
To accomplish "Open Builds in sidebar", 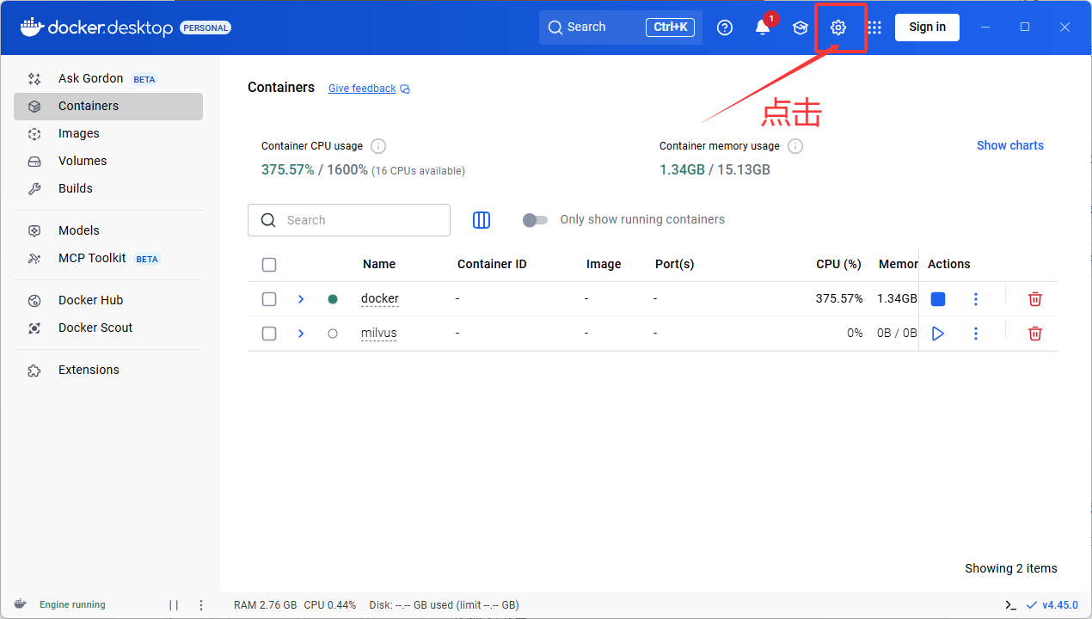I will tap(108, 189).
